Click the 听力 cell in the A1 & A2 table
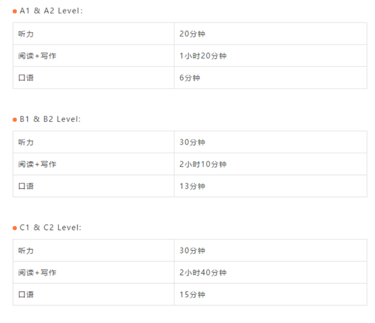 click(93, 34)
